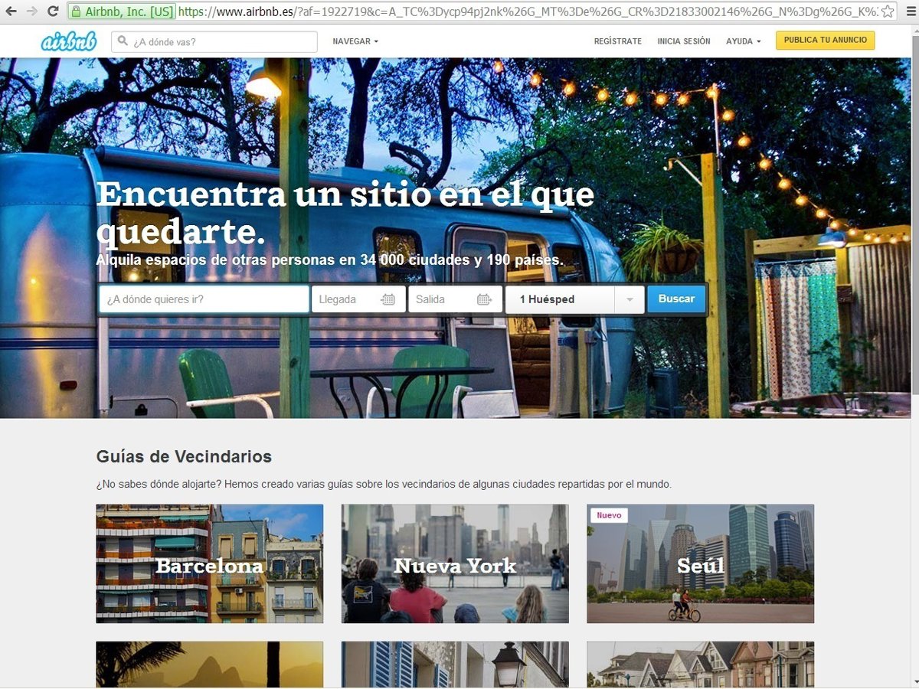The image size is (919, 689).
Task: Focus the ¿A dónde quieres ir? field
Action: pos(204,299)
